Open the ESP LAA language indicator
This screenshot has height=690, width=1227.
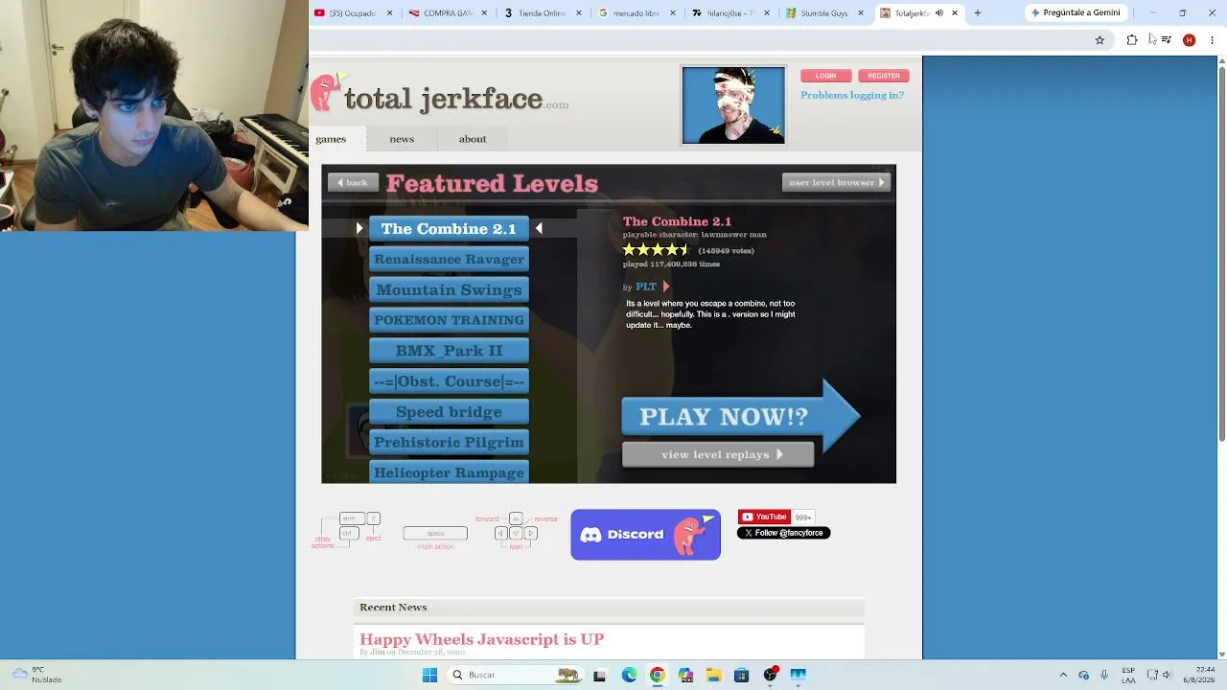tap(1129, 675)
